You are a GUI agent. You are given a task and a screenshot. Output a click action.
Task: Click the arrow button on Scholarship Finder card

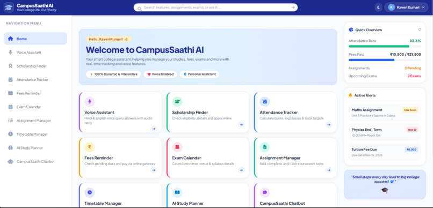pos(241,125)
